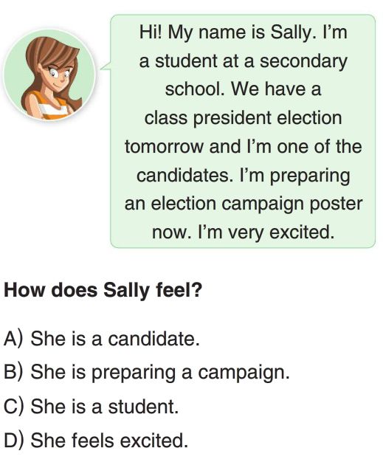Image resolution: width=383 pixels, height=462 pixels.
Task: Click Sally's cartoon avatar picture
Action: tap(49, 76)
